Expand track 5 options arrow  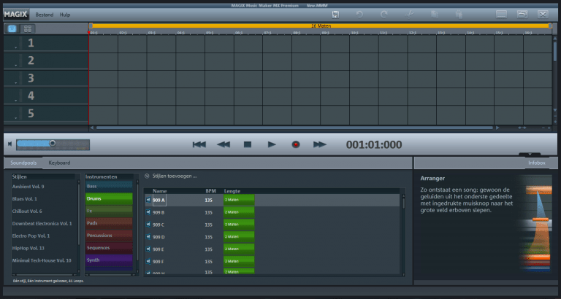(x=16, y=118)
